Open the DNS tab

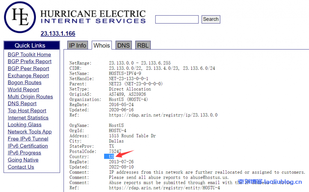click(x=123, y=46)
